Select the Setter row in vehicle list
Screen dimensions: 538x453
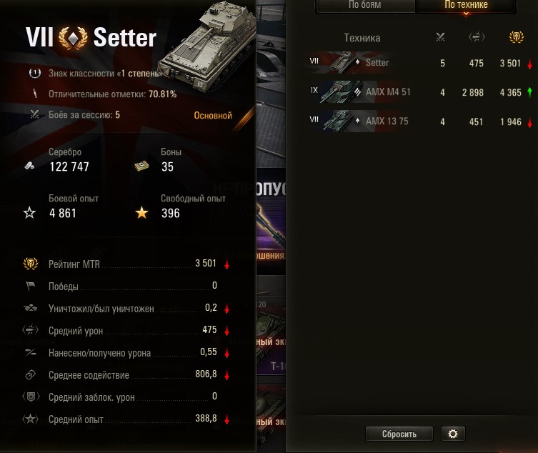420,63
